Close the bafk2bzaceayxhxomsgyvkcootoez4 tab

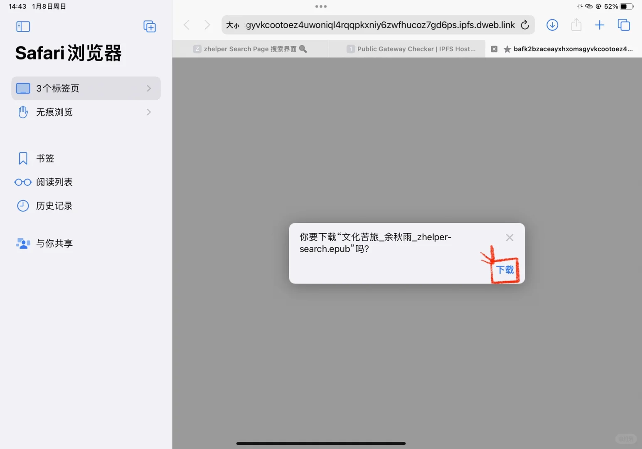(494, 49)
